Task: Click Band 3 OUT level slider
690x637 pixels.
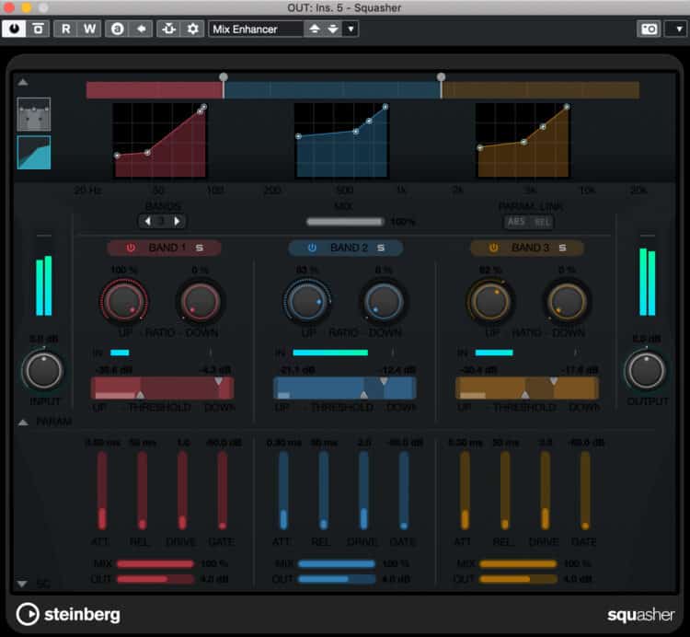Action: (x=518, y=579)
